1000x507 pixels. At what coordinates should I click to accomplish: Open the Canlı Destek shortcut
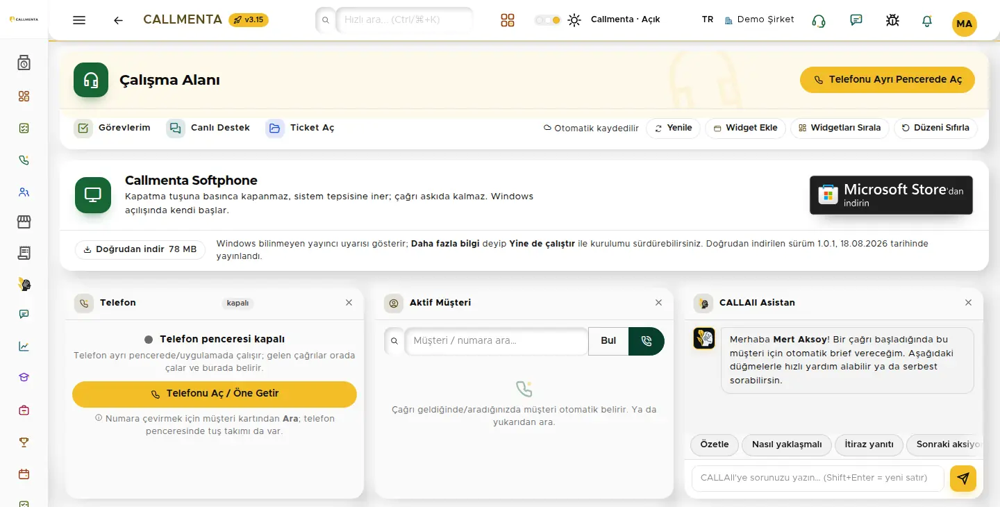(208, 128)
